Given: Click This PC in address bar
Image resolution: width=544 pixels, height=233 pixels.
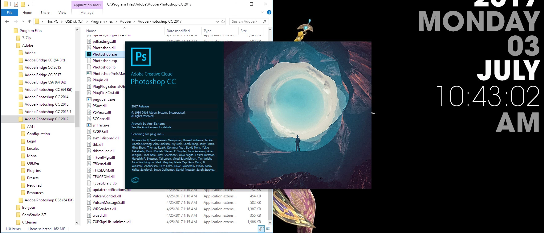Looking at the screenshot, I should (x=52, y=21).
